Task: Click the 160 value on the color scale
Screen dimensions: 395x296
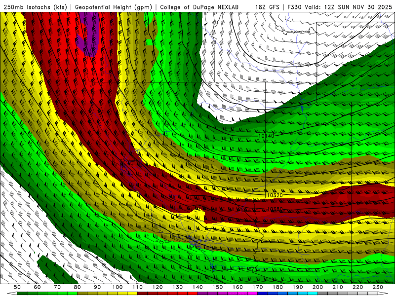Action: click(237, 287)
